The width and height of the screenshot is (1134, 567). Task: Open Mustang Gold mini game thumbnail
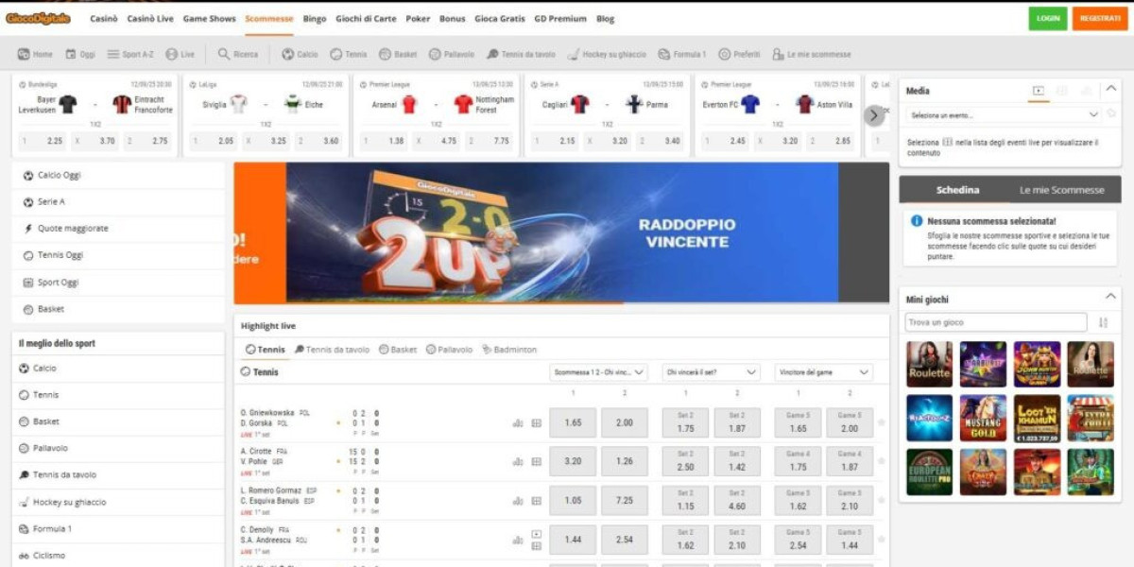click(x=984, y=419)
